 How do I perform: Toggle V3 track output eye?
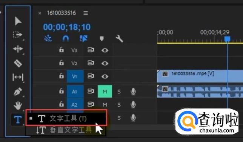[105, 50]
